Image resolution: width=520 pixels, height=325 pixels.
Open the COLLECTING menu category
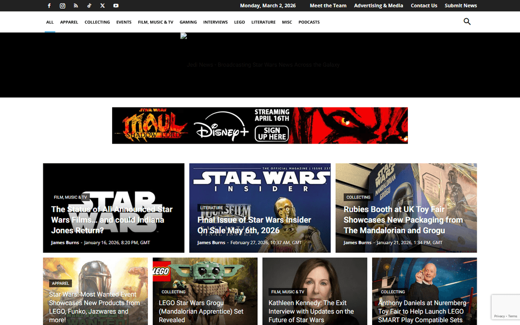[97, 22]
